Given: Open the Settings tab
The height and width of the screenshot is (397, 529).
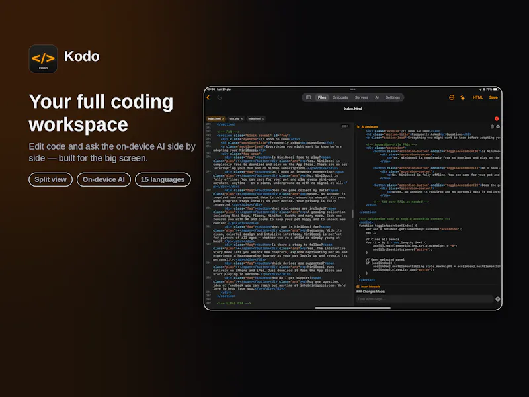Looking at the screenshot, I should (392, 97).
